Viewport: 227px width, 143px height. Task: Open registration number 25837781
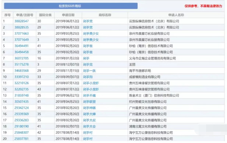tap(21, 139)
